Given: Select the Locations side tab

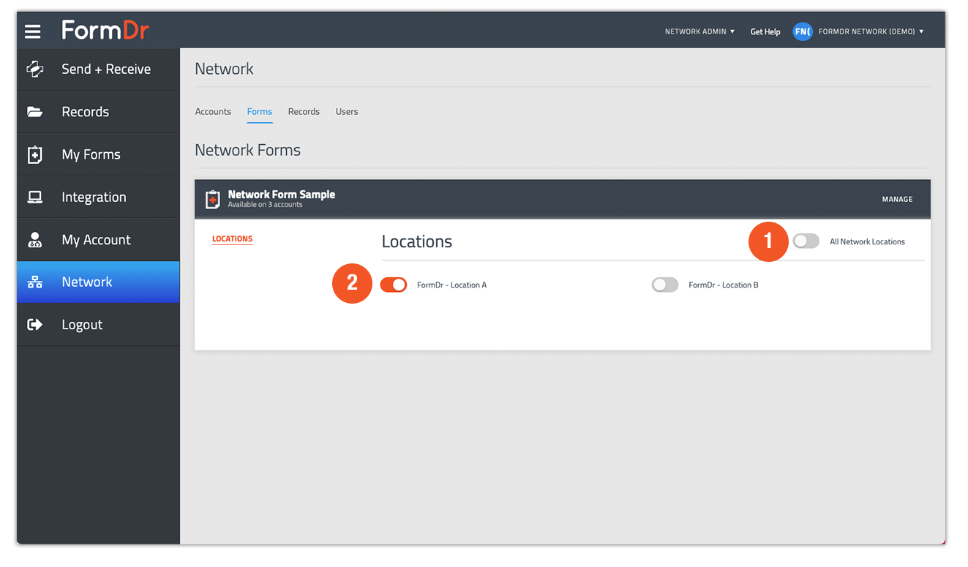Looking at the screenshot, I should tap(232, 239).
